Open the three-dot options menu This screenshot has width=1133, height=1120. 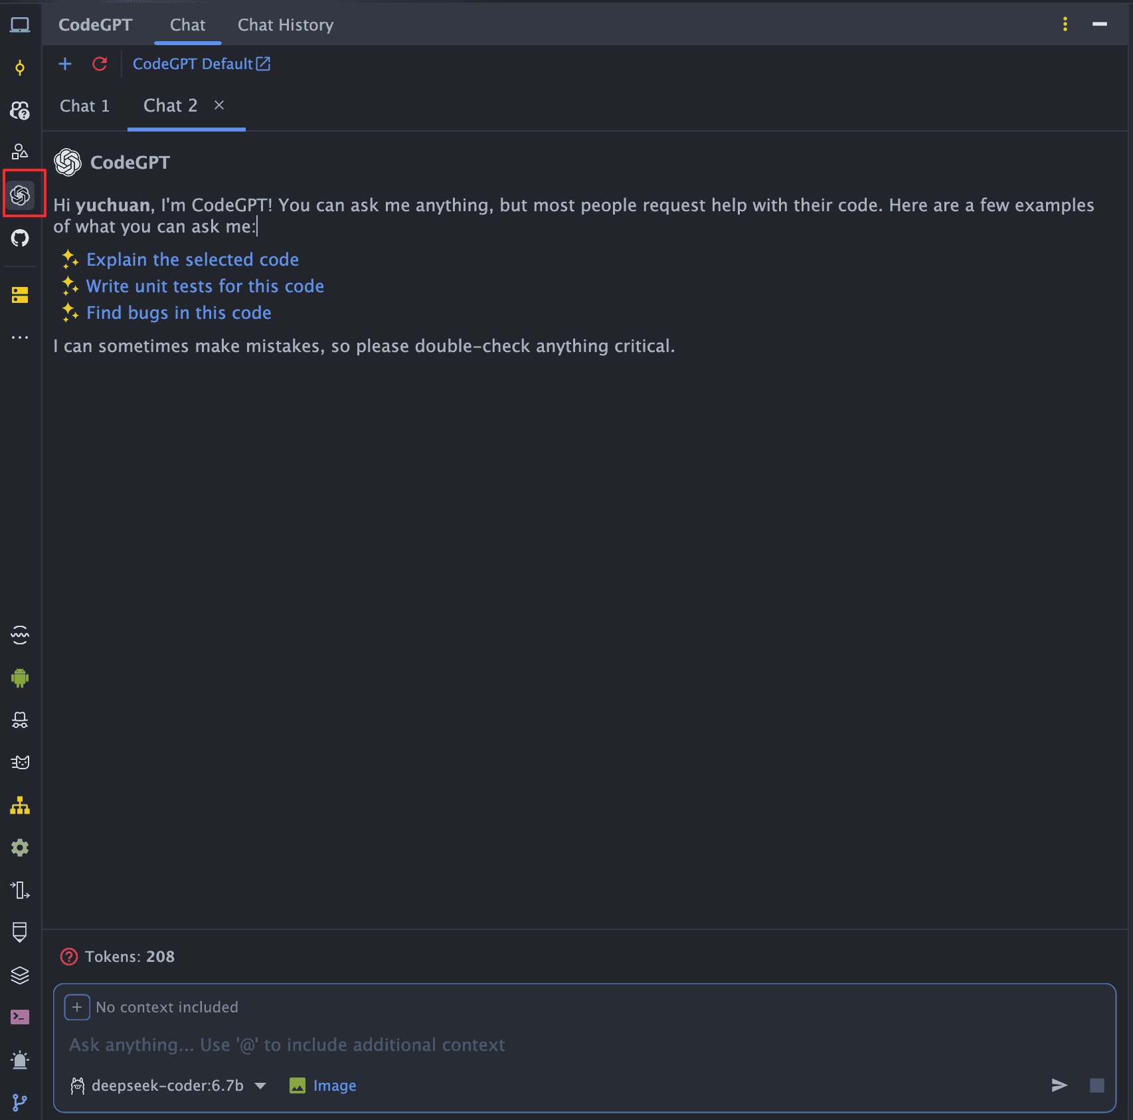[1065, 25]
